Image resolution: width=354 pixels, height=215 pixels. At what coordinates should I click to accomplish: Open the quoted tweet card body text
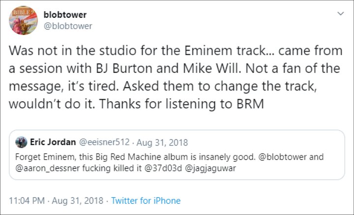pos(169,163)
